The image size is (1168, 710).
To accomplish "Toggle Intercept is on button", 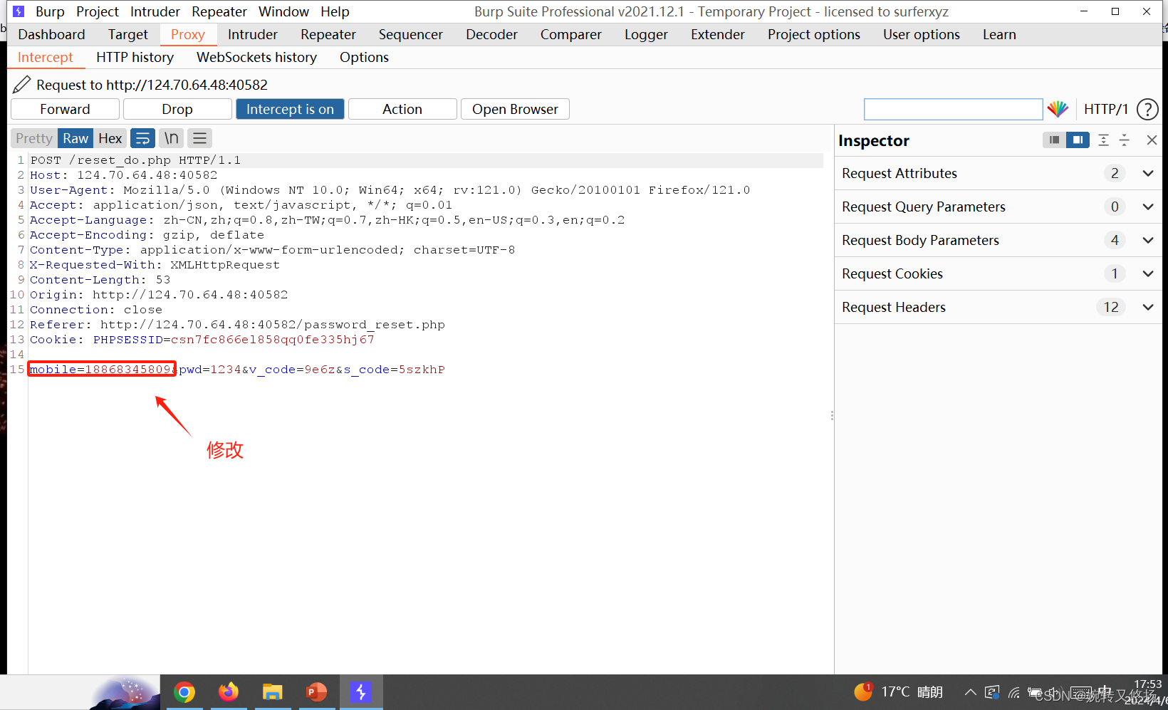I will 290,109.
